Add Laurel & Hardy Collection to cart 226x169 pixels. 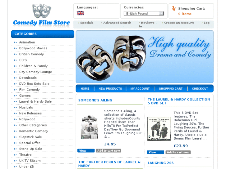point(178,152)
